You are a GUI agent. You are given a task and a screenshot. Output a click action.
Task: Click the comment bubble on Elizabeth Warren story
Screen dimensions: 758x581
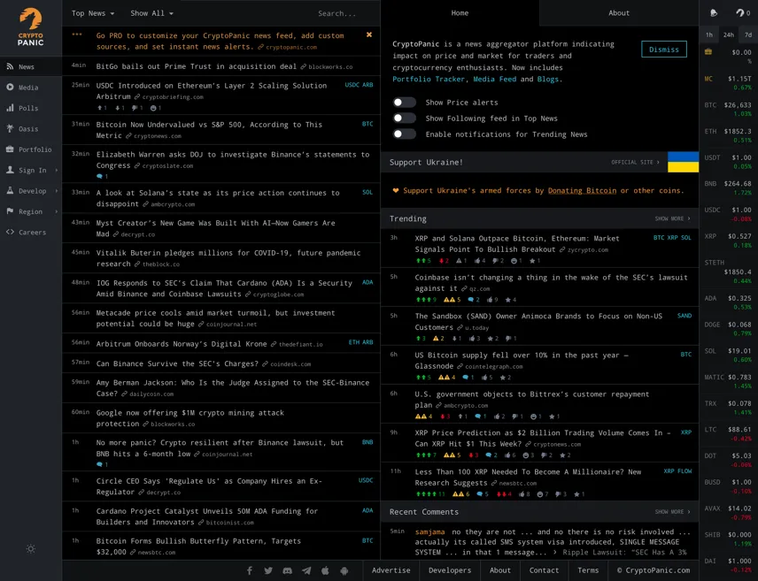[99, 176]
